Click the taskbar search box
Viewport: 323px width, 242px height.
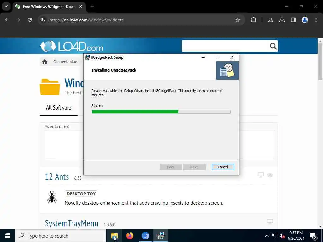(x=61, y=236)
